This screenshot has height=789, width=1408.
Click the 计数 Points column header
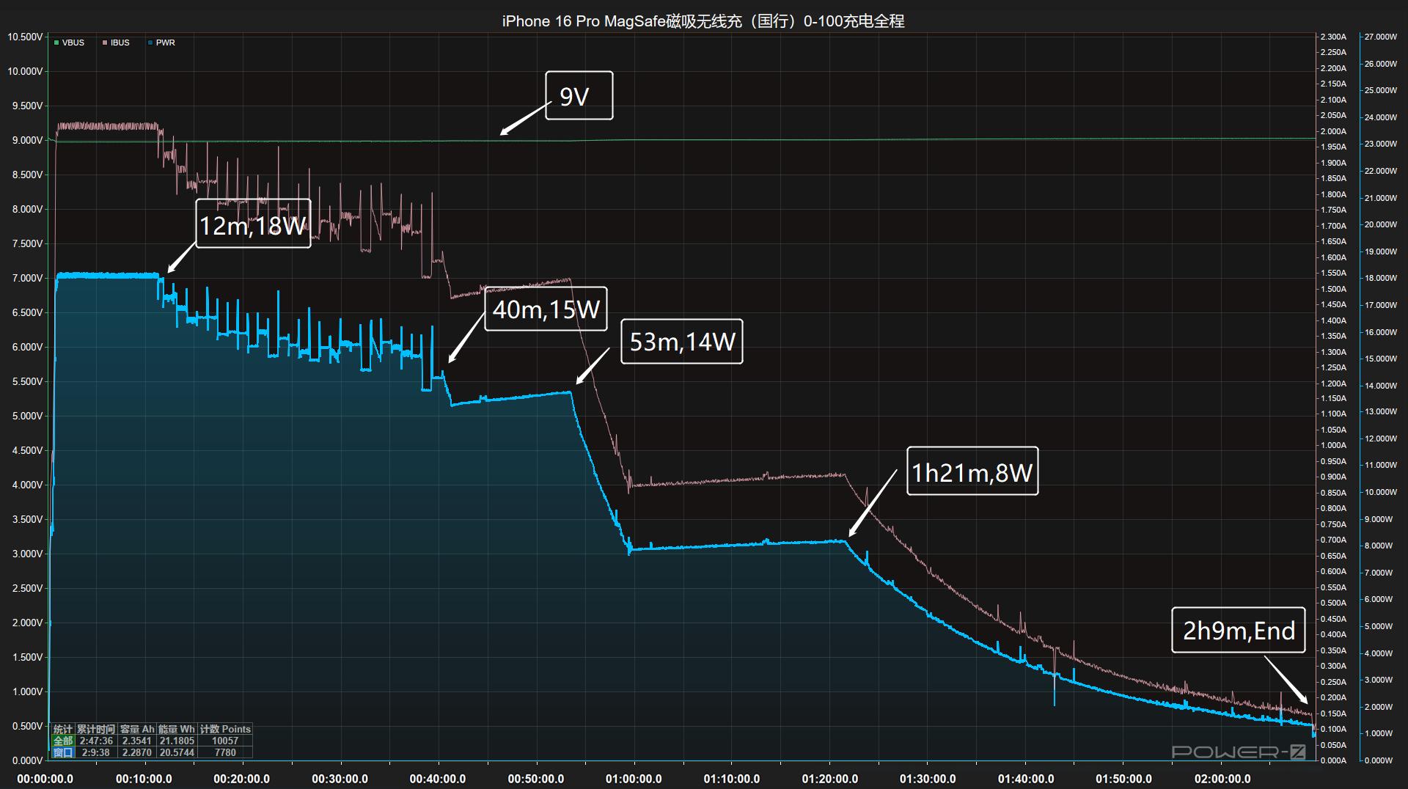pyautogui.click(x=225, y=729)
